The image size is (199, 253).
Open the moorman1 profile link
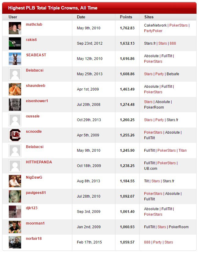click(x=35, y=223)
